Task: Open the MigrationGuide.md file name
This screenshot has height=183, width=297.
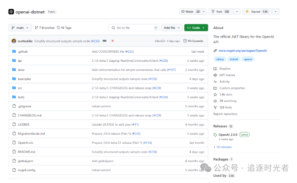Action: 31,133
